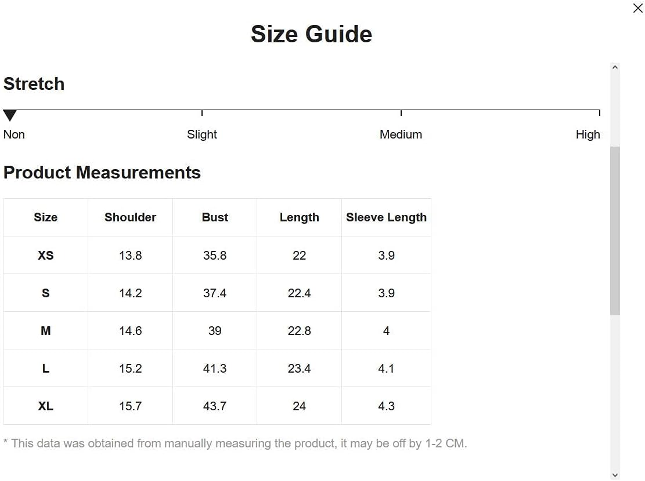The width and height of the screenshot is (645, 481).
Task: Select the Slight stretch label
Action: (x=201, y=134)
